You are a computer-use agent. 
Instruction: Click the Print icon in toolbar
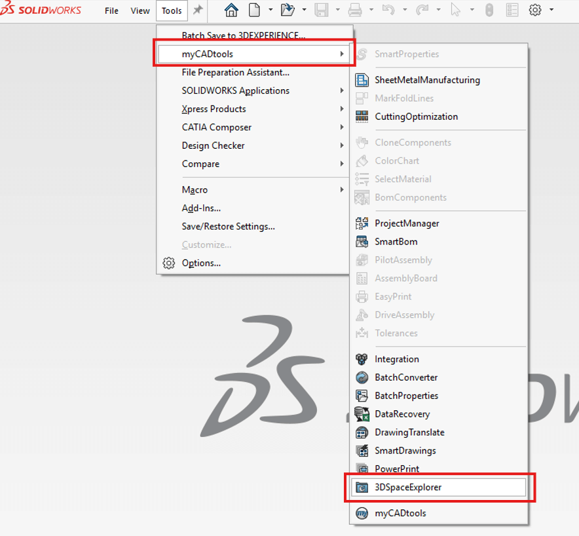tap(355, 10)
